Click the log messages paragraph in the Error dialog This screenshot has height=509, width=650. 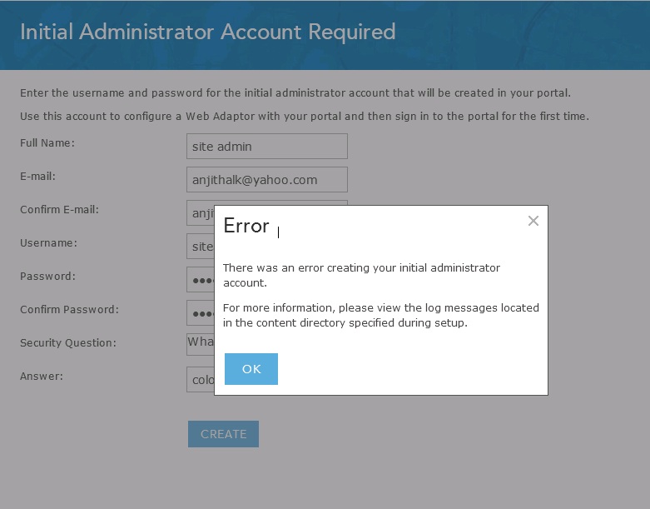click(381, 315)
